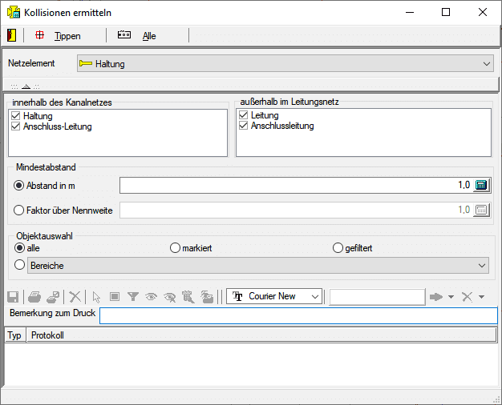
Task: Collapse the panel using the splitter arrow
Action: tap(26, 86)
